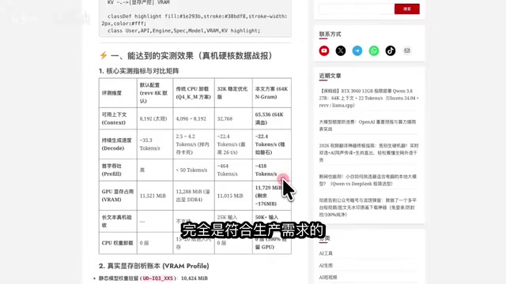Click the UD-IQ3_XXS inline code tag

coord(158,278)
